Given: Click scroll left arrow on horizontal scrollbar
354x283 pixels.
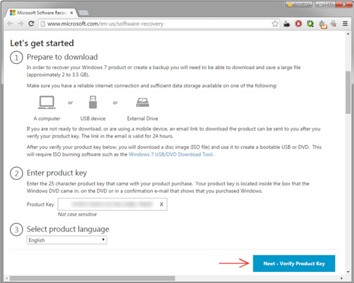Looking at the screenshot, I should pos(6,278).
